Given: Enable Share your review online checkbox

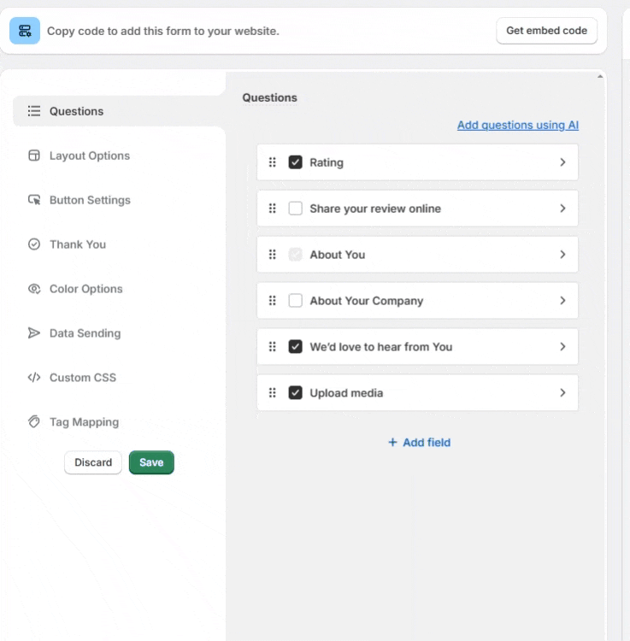Looking at the screenshot, I should click(296, 209).
